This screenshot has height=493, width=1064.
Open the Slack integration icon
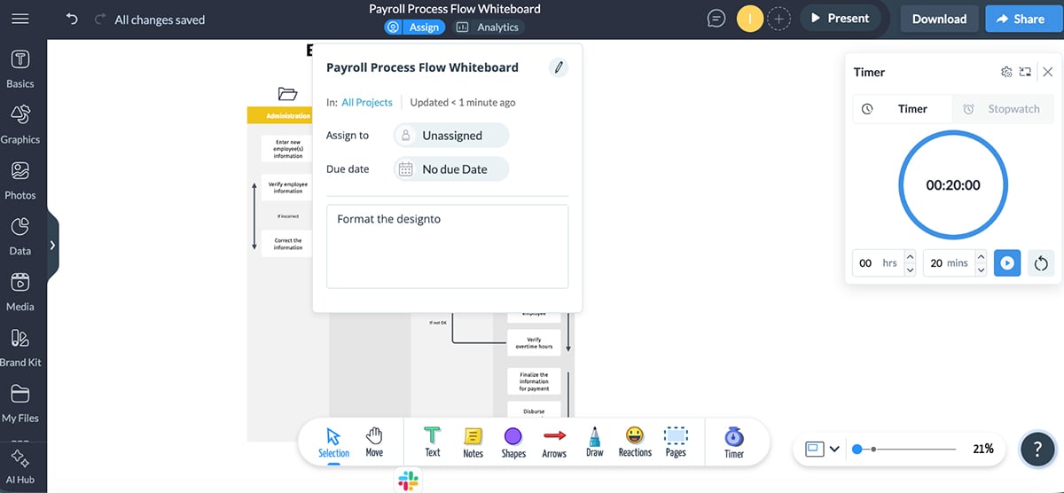pos(408,481)
